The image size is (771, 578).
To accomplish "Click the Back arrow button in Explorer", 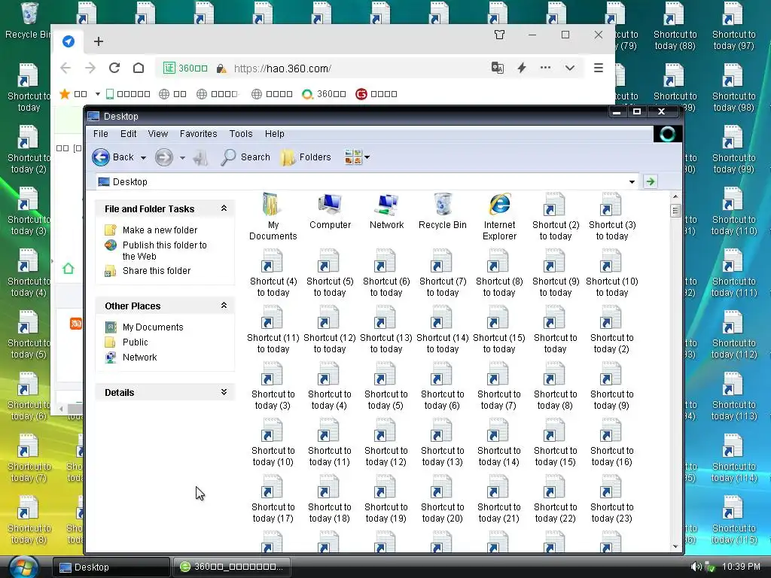I will [x=113, y=157].
